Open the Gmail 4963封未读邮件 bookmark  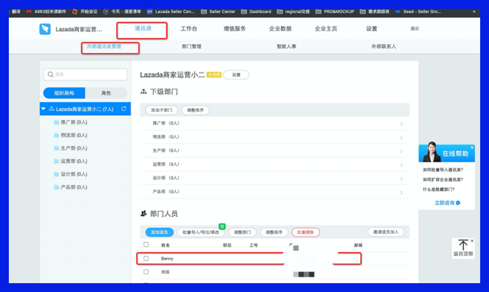point(46,11)
